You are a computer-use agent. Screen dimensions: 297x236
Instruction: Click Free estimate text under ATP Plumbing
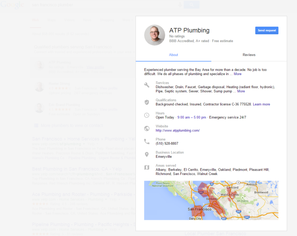coord(223,41)
